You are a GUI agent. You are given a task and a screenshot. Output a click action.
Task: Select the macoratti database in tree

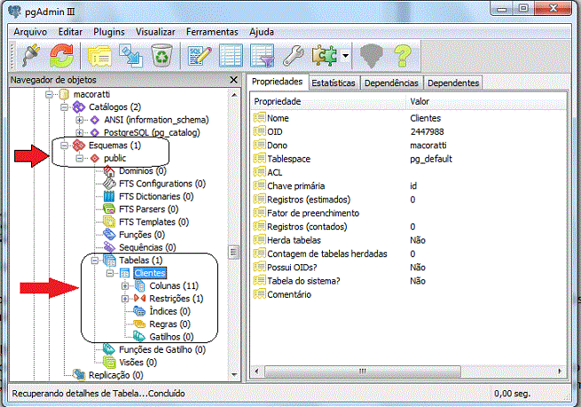(x=91, y=95)
